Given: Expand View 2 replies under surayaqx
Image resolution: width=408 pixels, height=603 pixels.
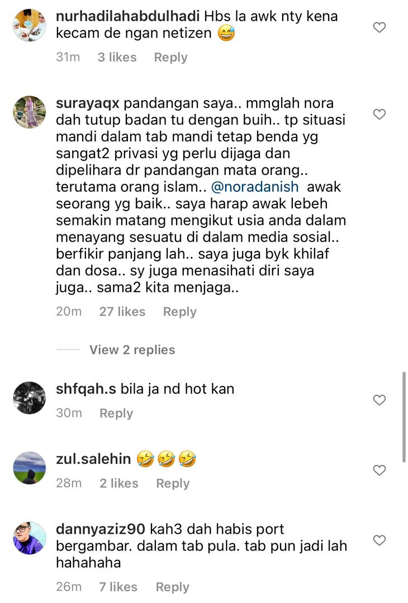Looking at the screenshot, I should tap(132, 350).
